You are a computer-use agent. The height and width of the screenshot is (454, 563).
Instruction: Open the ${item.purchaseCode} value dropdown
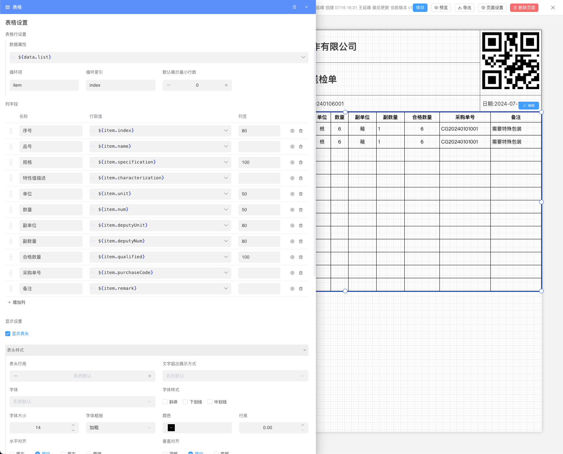point(226,273)
